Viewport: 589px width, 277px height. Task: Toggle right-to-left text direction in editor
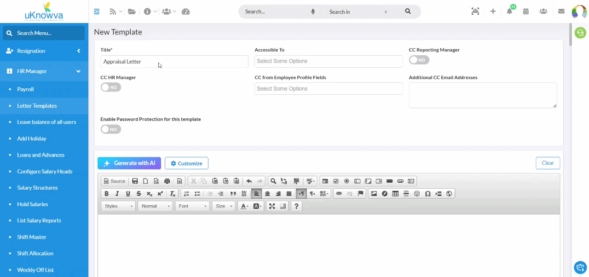pos(312,194)
